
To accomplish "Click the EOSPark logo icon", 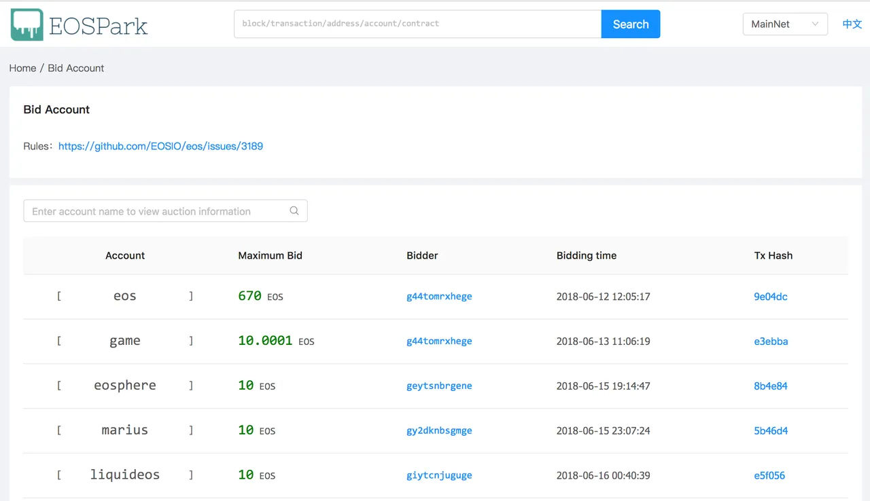I will coord(27,24).
